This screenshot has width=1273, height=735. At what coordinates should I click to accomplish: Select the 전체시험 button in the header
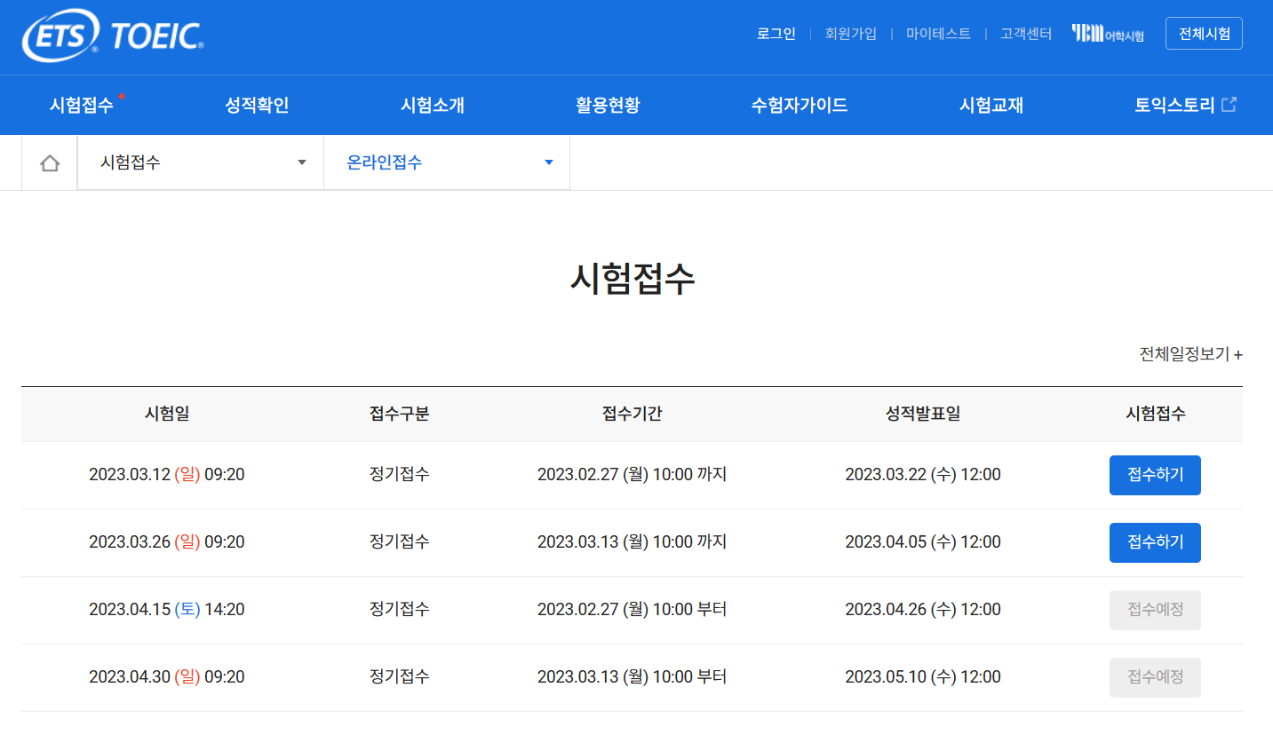pos(1204,33)
